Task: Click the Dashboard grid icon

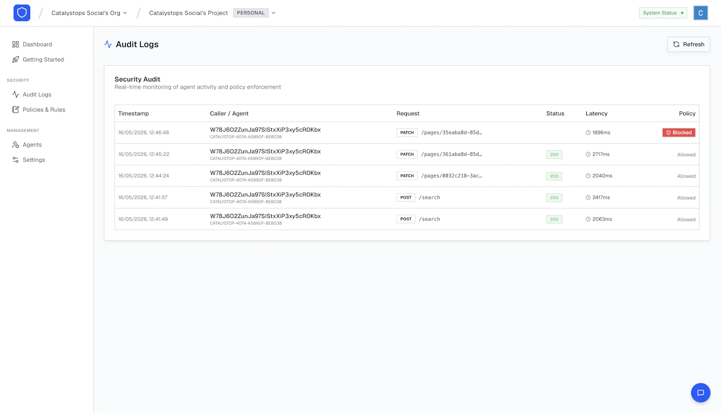Action: pyautogui.click(x=16, y=44)
